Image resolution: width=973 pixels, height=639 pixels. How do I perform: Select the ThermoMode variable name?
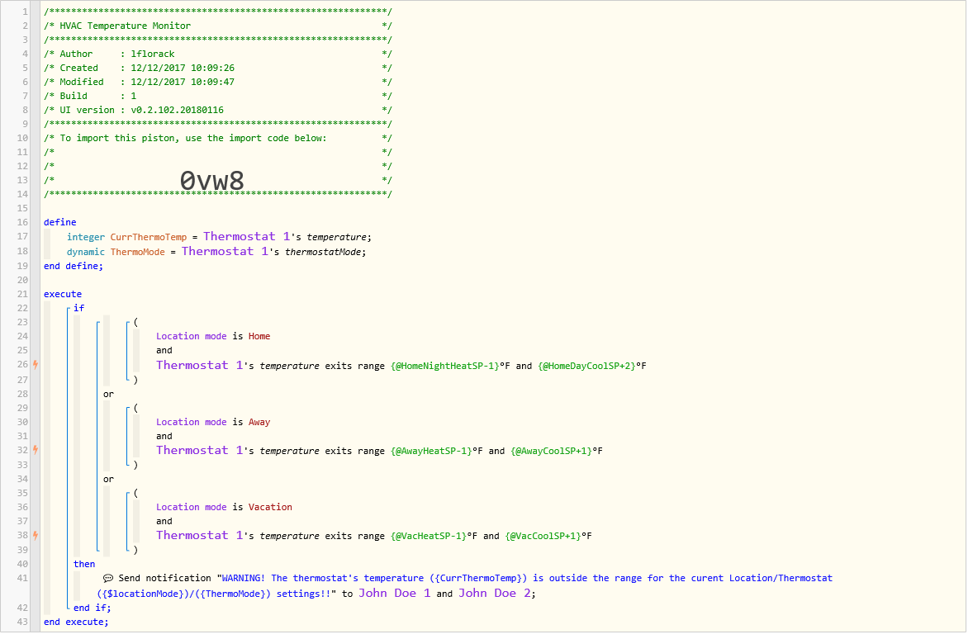point(138,252)
